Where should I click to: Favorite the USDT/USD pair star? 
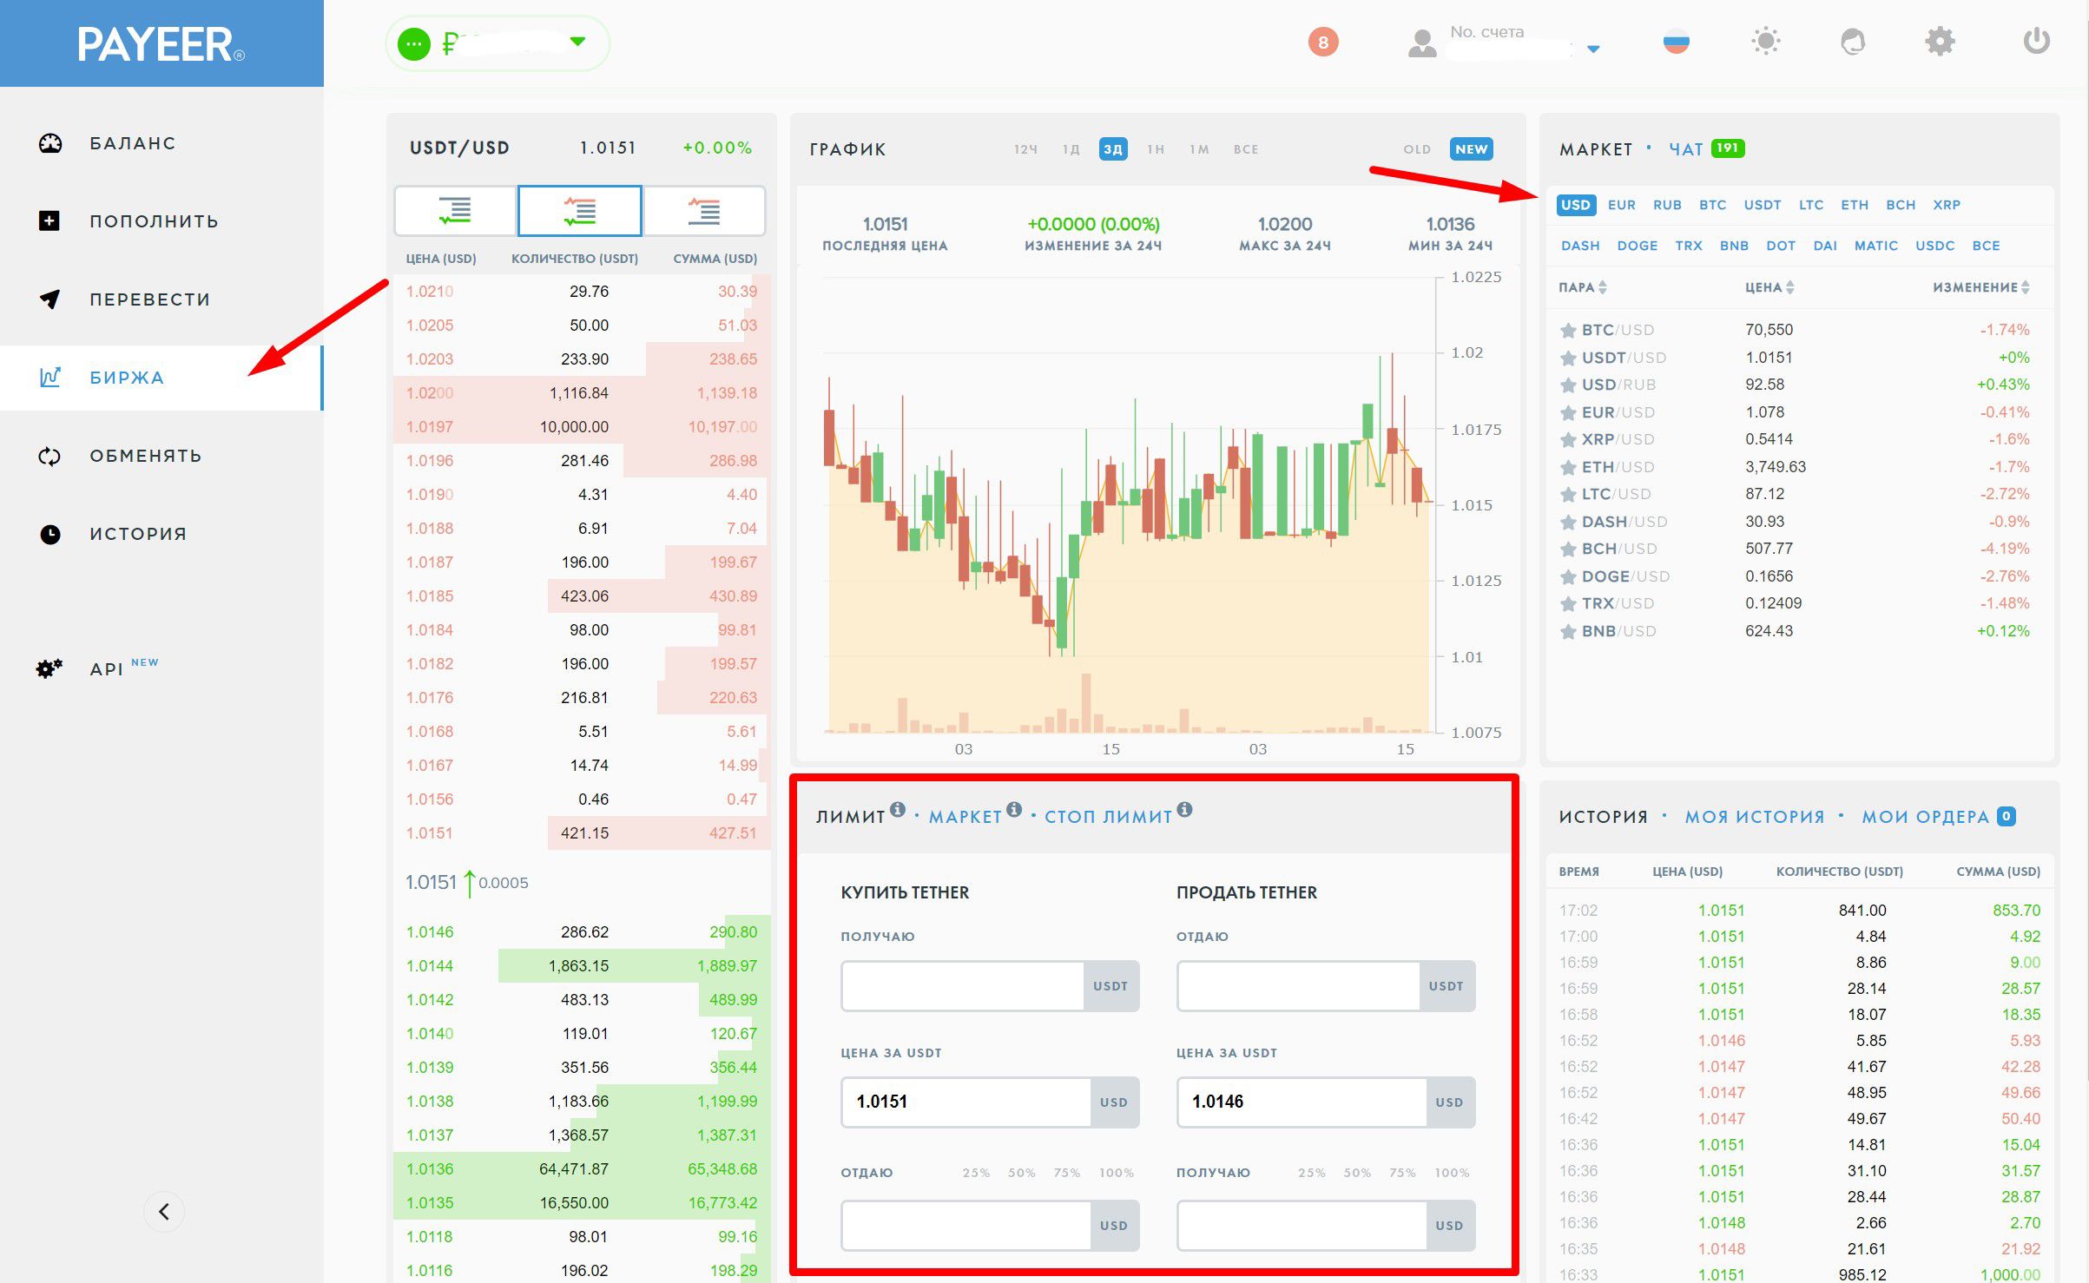pos(1567,358)
